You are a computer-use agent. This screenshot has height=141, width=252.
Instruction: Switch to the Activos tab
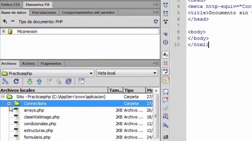28,63
